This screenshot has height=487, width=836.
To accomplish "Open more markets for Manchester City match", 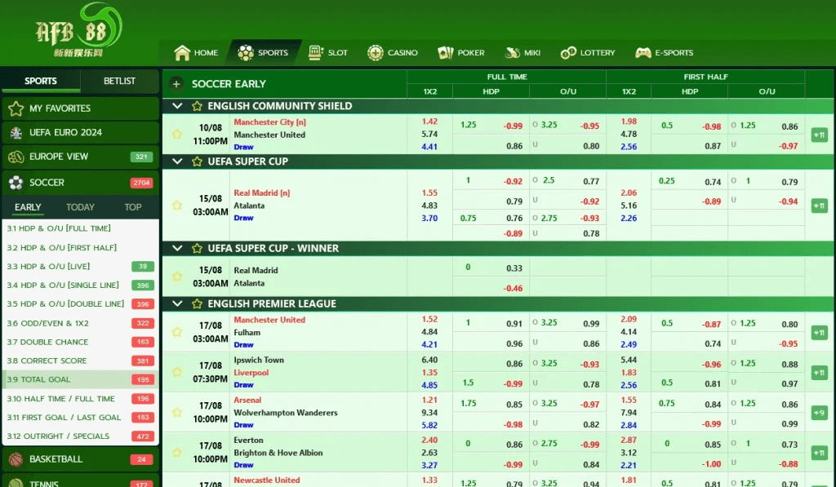I will [x=819, y=135].
